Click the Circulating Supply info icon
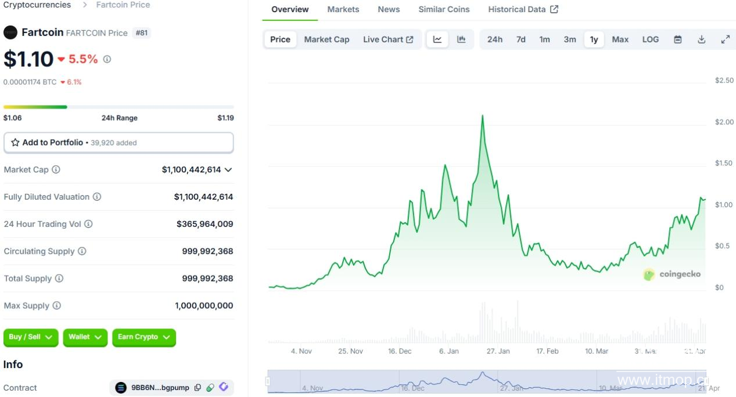This screenshot has width=736, height=397. coord(82,251)
